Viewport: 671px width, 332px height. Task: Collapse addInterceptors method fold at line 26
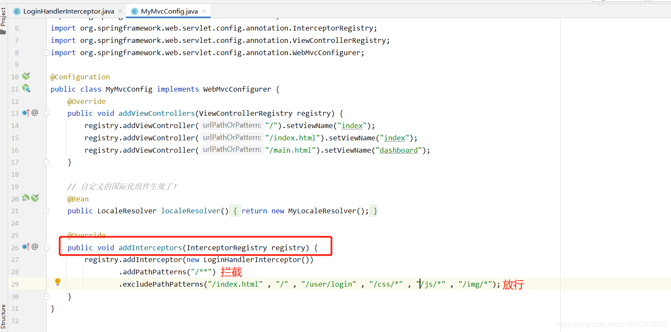(47, 248)
